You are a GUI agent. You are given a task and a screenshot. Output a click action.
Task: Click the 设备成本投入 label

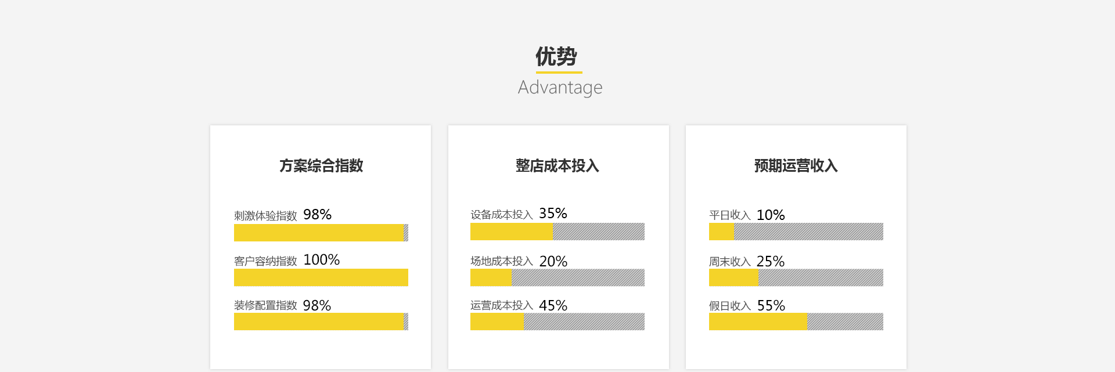point(502,215)
